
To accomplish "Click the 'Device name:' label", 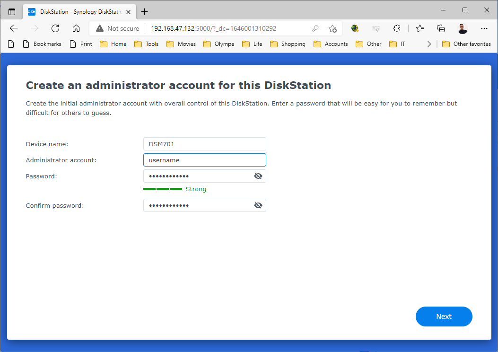I will tap(47, 144).
